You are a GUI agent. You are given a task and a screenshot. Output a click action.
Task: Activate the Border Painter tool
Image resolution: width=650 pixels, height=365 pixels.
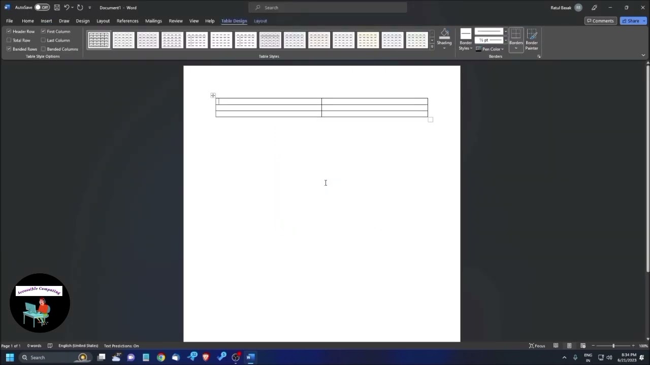532,40
